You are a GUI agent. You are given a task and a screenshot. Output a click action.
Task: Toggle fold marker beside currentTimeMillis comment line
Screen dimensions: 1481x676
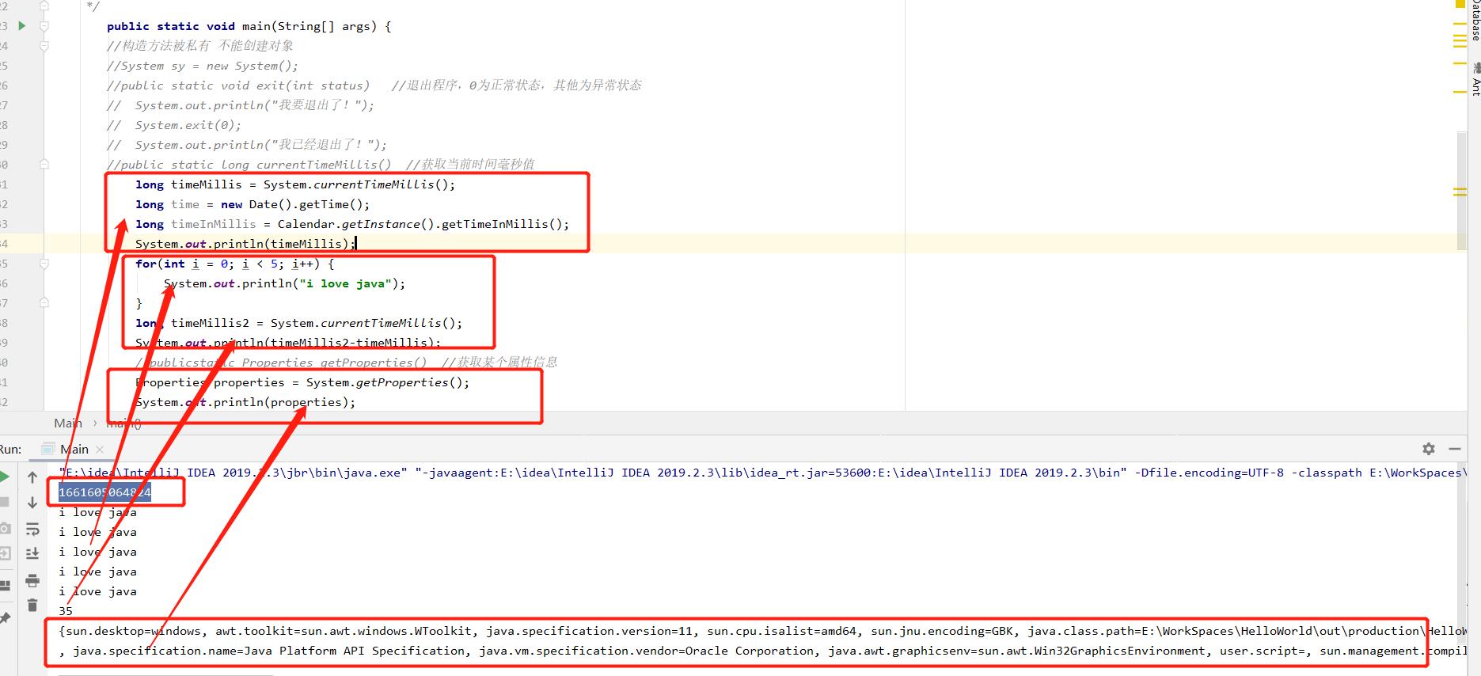pos(44,165)
